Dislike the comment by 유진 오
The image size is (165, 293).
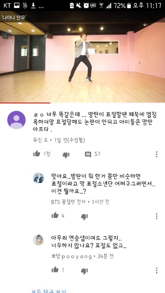tap(66, 155)
